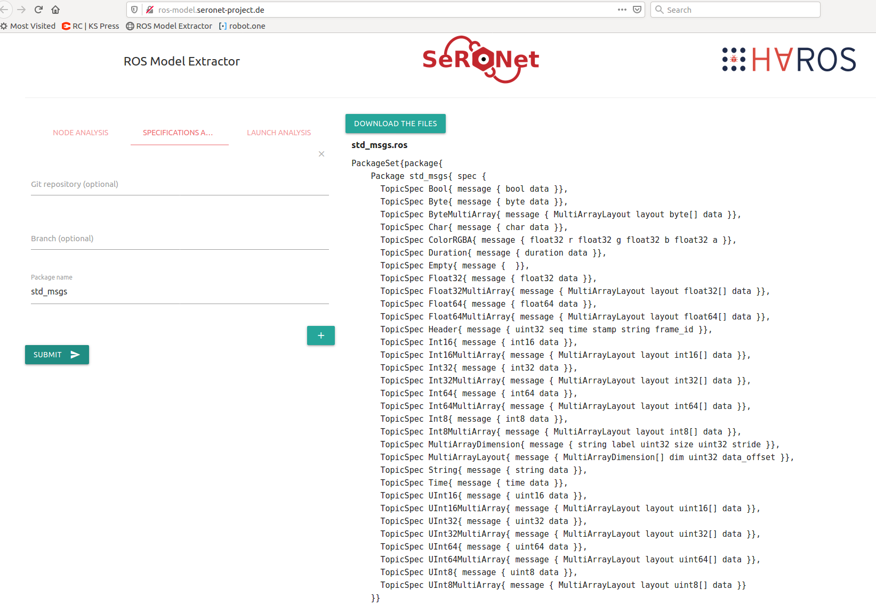The image size is (876, 606).
Task: Click the SeRoNet logo
Action: [x=480, y=59]
